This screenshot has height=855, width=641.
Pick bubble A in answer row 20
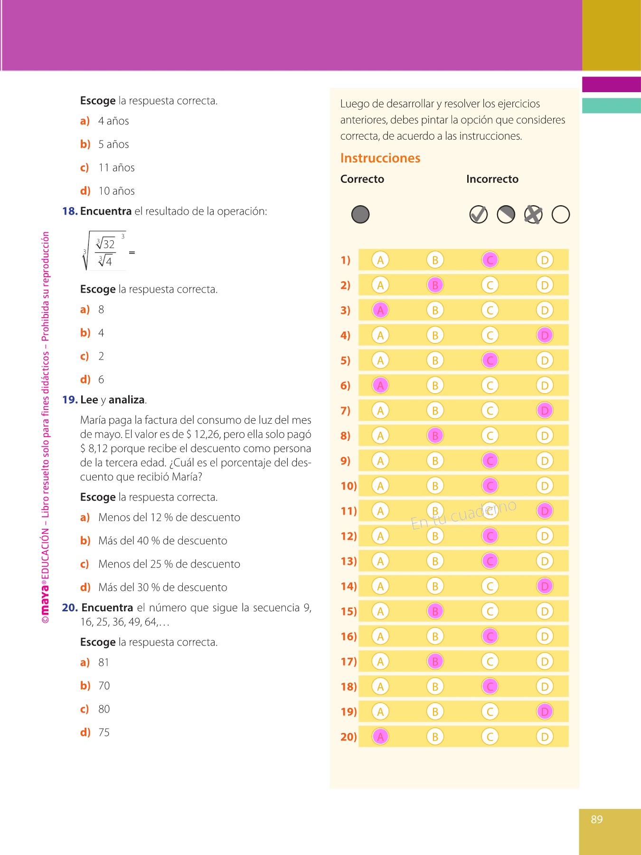(380, 737)
